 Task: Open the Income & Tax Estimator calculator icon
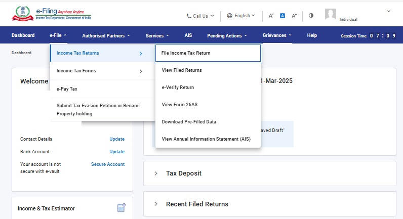click(x=122, y=208)
